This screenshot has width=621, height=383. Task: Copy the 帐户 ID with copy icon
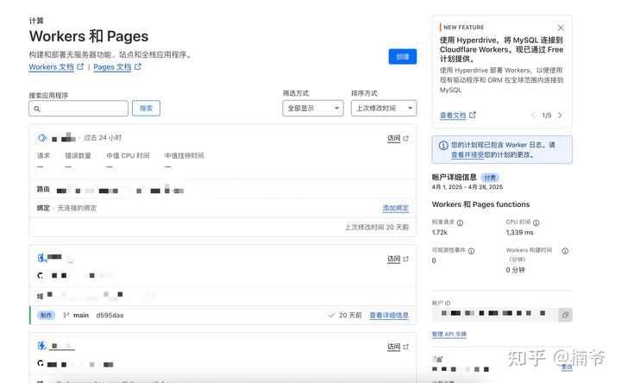pyautogui.click(x=566, y=315)
